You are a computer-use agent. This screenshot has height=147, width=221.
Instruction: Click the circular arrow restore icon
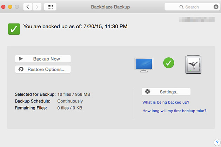click(21, 69)
